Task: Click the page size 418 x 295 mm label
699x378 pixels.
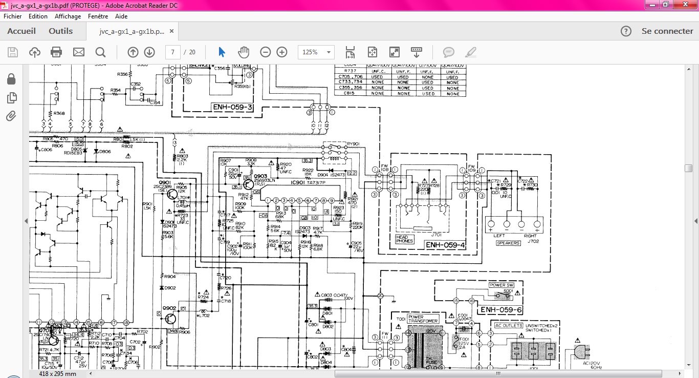Action: pyautogui.click(x=58, y=374)
